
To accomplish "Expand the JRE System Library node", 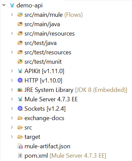I will click(12, 90).
